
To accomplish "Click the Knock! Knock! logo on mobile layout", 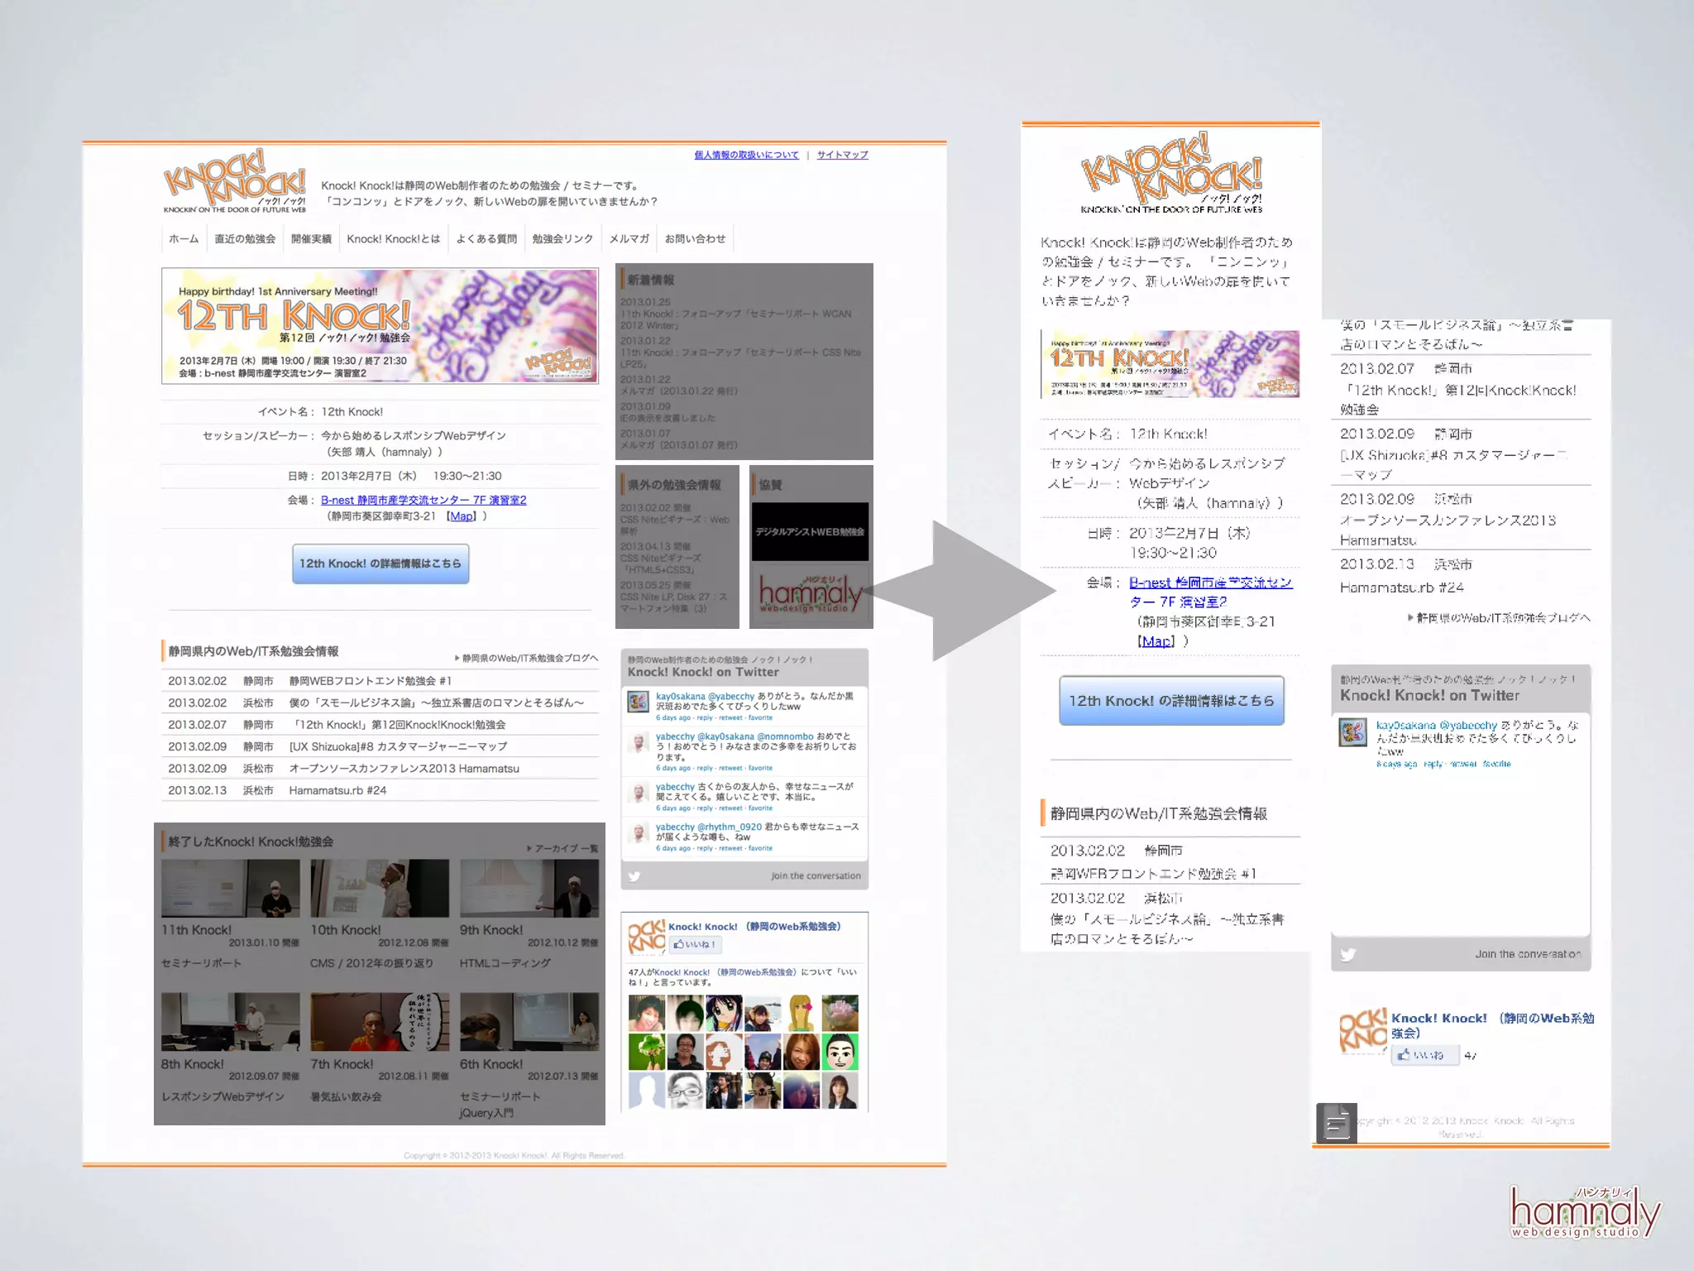I will 1171,174.
